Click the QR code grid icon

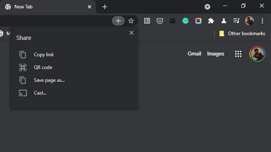23,67
